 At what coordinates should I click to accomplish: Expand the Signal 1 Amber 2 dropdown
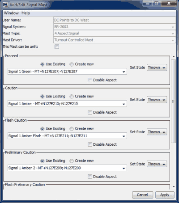124,168
